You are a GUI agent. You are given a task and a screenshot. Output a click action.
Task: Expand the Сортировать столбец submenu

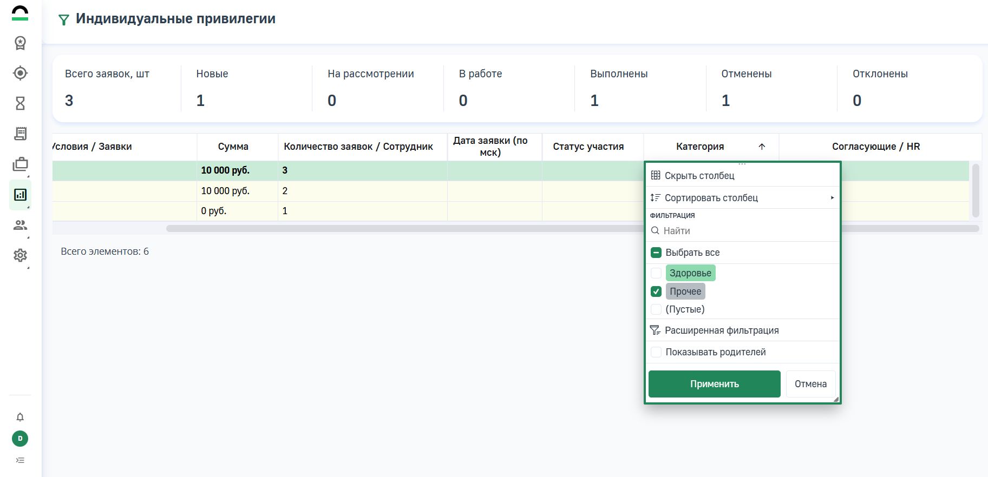click(x=742, y=198)
